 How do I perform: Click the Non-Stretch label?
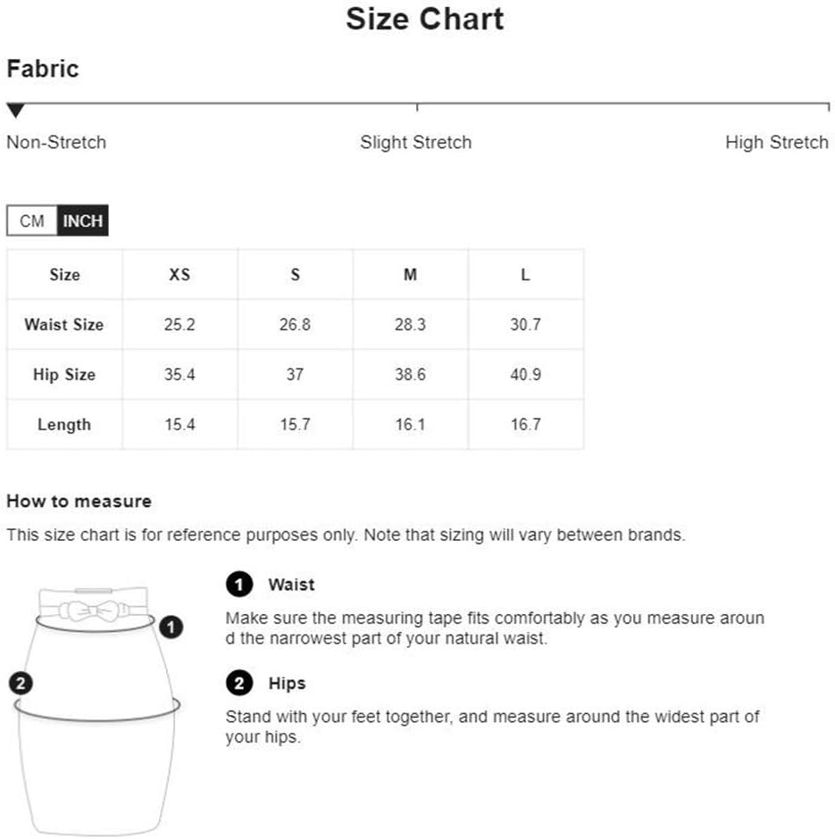56,142
